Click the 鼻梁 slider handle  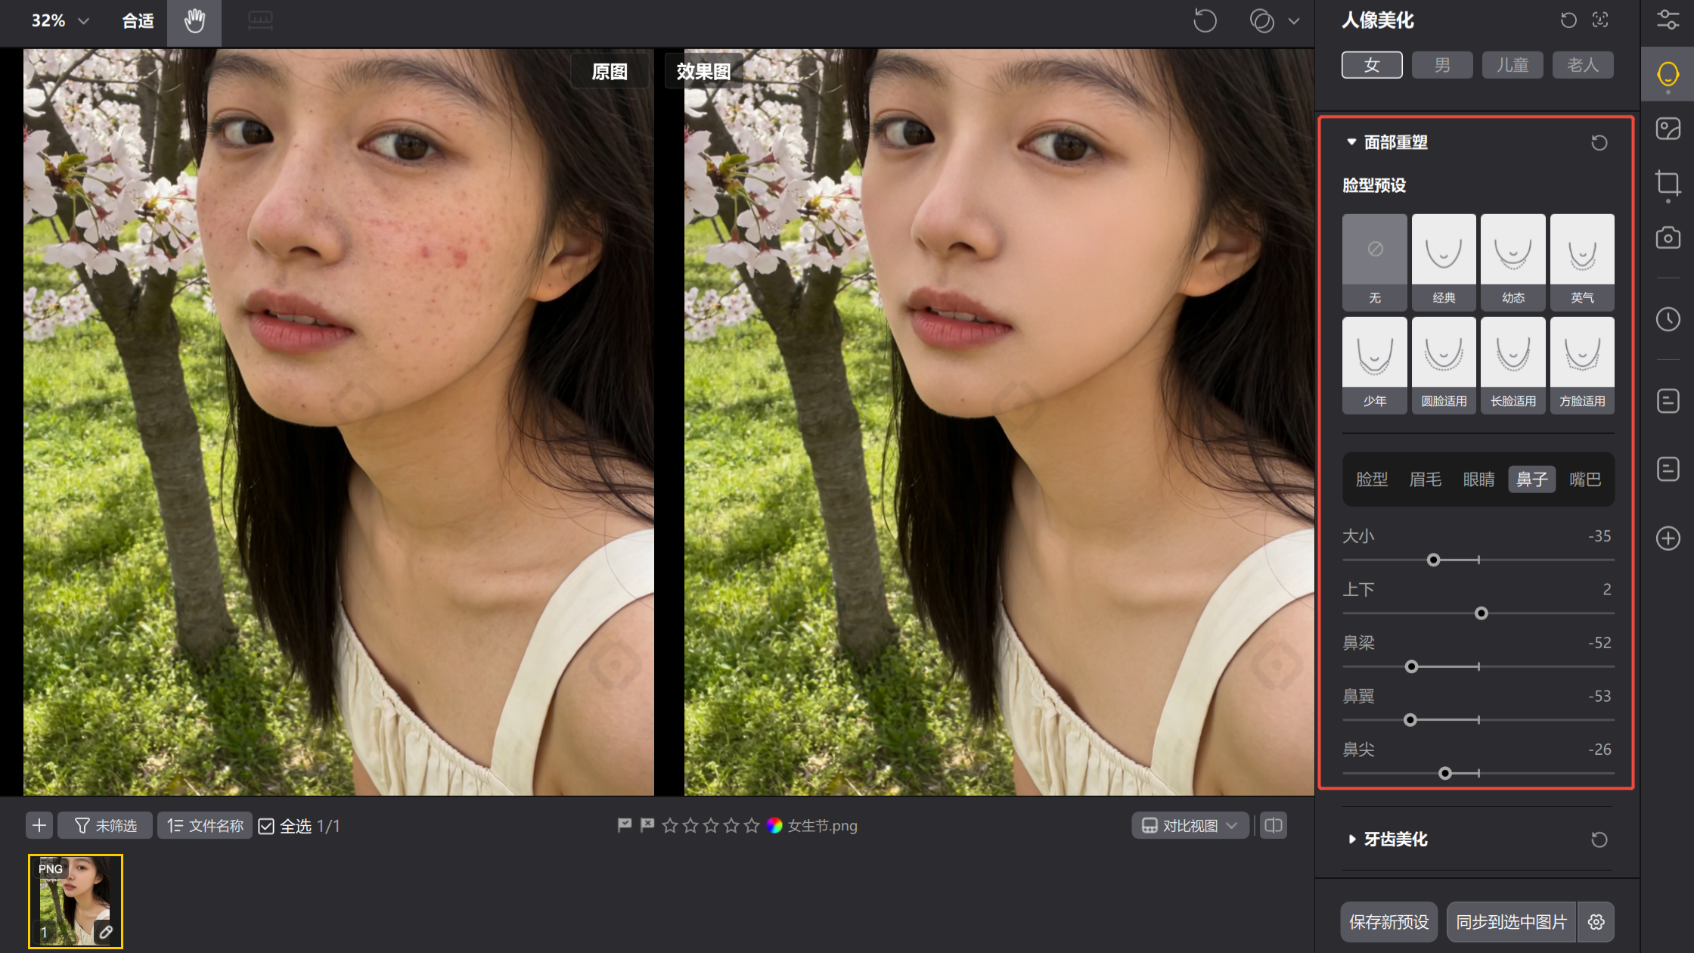click(x=1411, y=666)
